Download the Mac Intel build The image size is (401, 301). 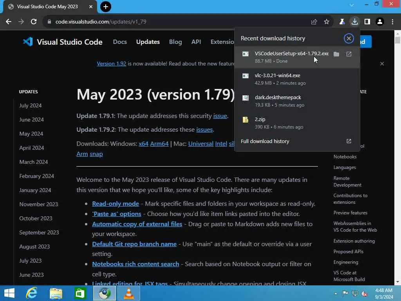click(x=221, y=144)
